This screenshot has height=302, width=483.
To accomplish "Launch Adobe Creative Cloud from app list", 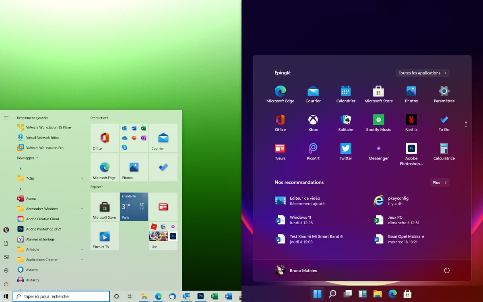I will click(x=38, y=219).
